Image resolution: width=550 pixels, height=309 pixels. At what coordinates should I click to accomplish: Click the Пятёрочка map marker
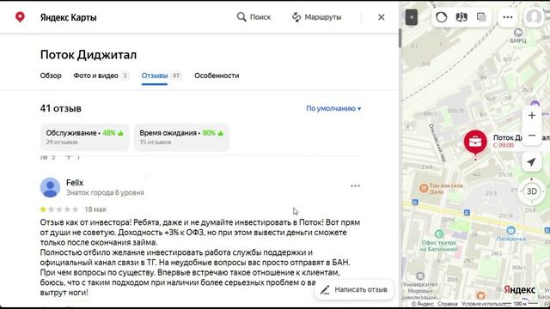point(511,230)
